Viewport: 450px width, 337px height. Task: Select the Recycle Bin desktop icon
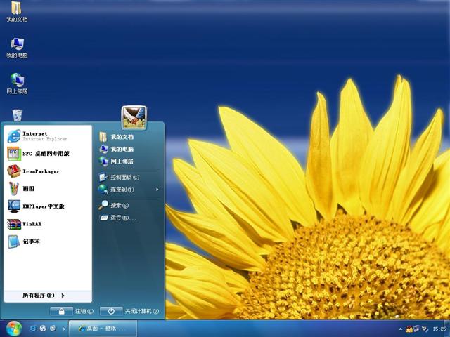click(17, 115)
